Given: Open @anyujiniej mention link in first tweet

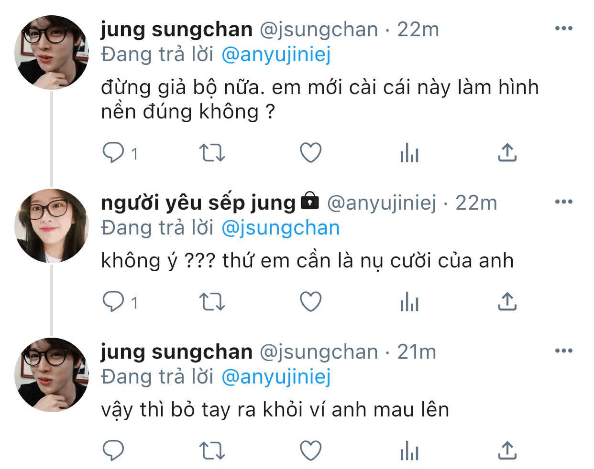Looking at the screenshot, I should 276,55.
